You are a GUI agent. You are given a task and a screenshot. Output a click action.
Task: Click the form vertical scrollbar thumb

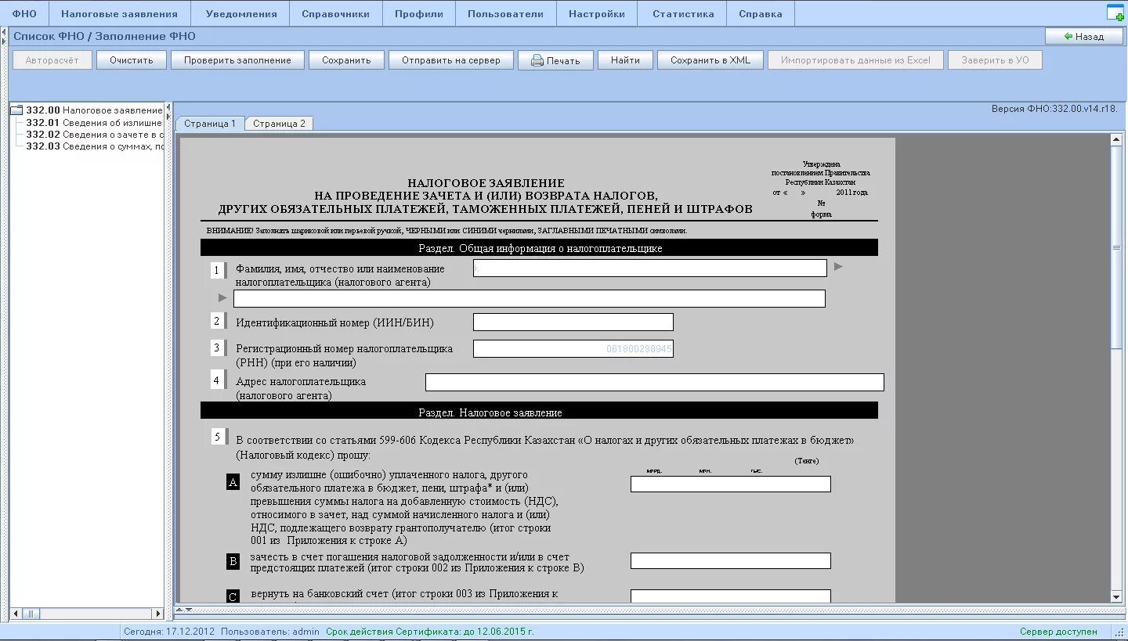click(x=1117, y=247)
